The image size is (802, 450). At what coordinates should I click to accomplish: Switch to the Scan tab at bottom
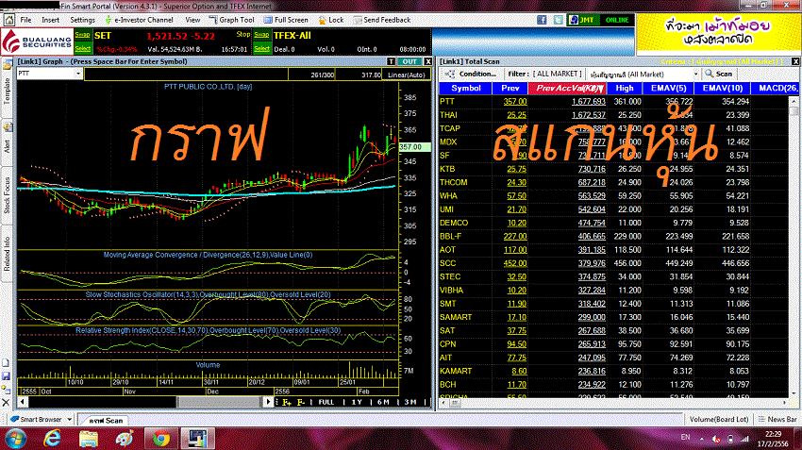pos(107,421)
